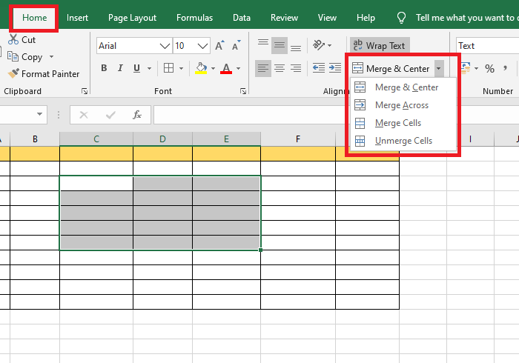Choose Merge Across from the menu
This screenshot has height=363, width=519.
(401, 105)
